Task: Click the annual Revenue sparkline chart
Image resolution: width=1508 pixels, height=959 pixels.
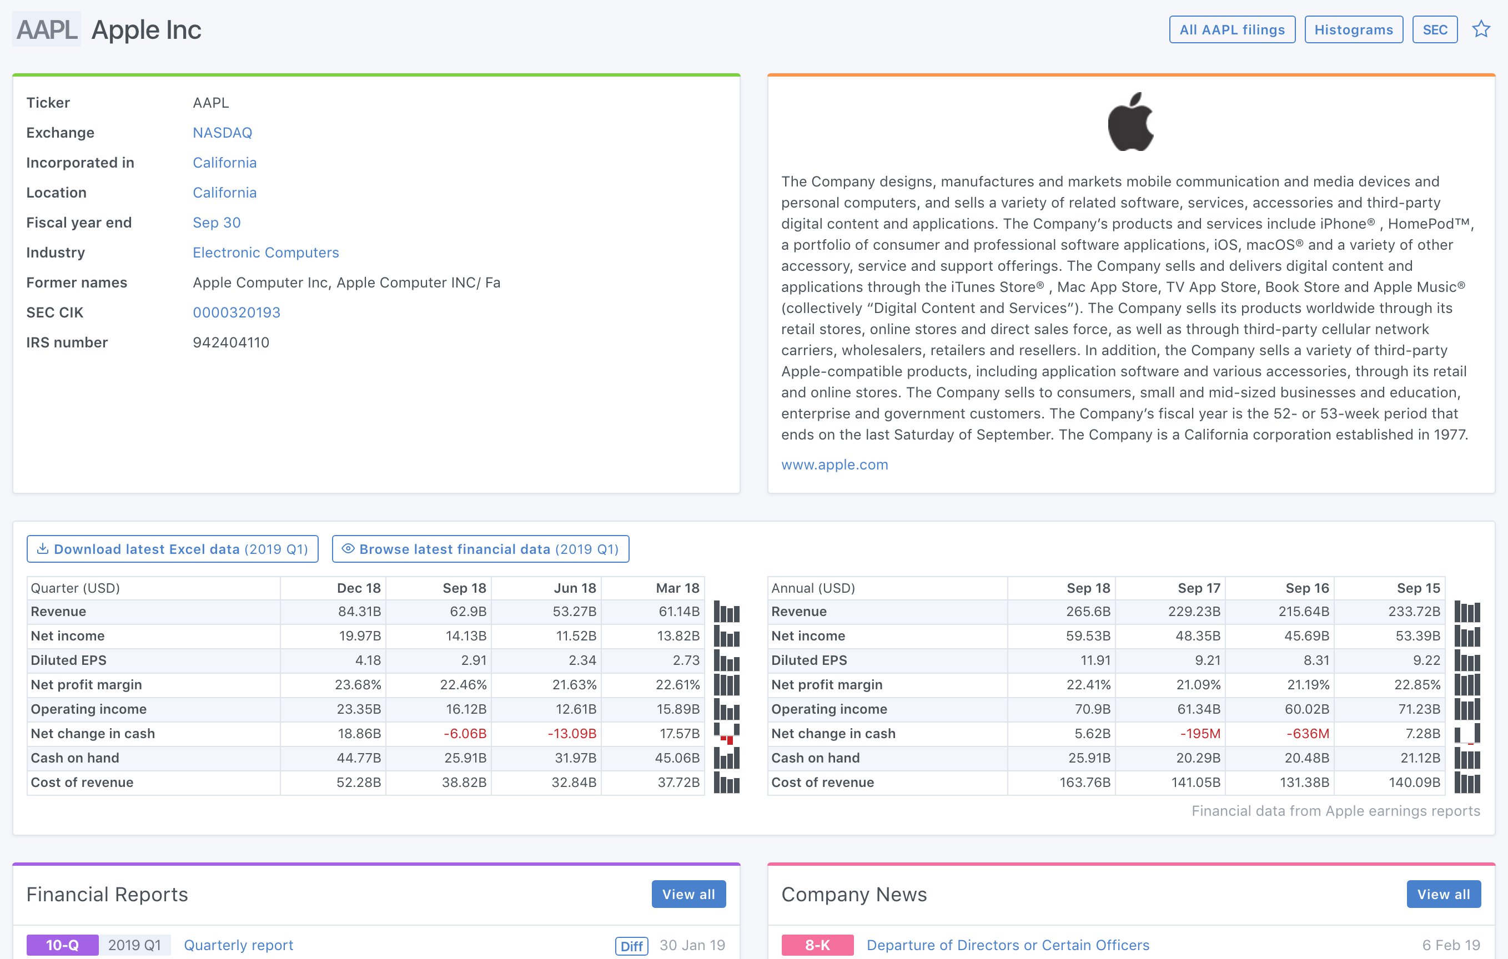Action: (x=1467, y=612)
